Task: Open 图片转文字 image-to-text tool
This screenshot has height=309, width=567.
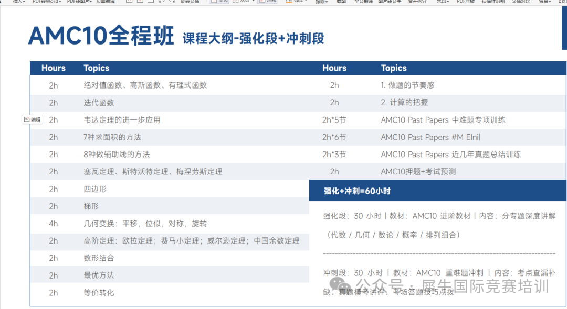Action: [390, 2]
